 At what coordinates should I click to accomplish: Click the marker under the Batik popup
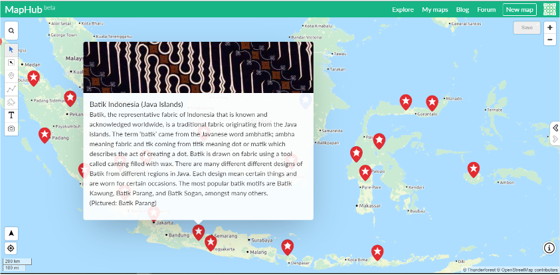199,232
